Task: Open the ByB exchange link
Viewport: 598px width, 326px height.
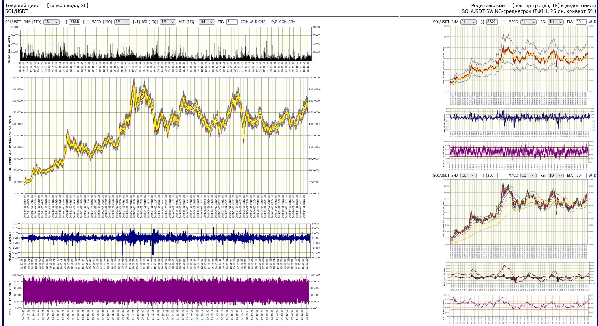Action: pos(274,22)
